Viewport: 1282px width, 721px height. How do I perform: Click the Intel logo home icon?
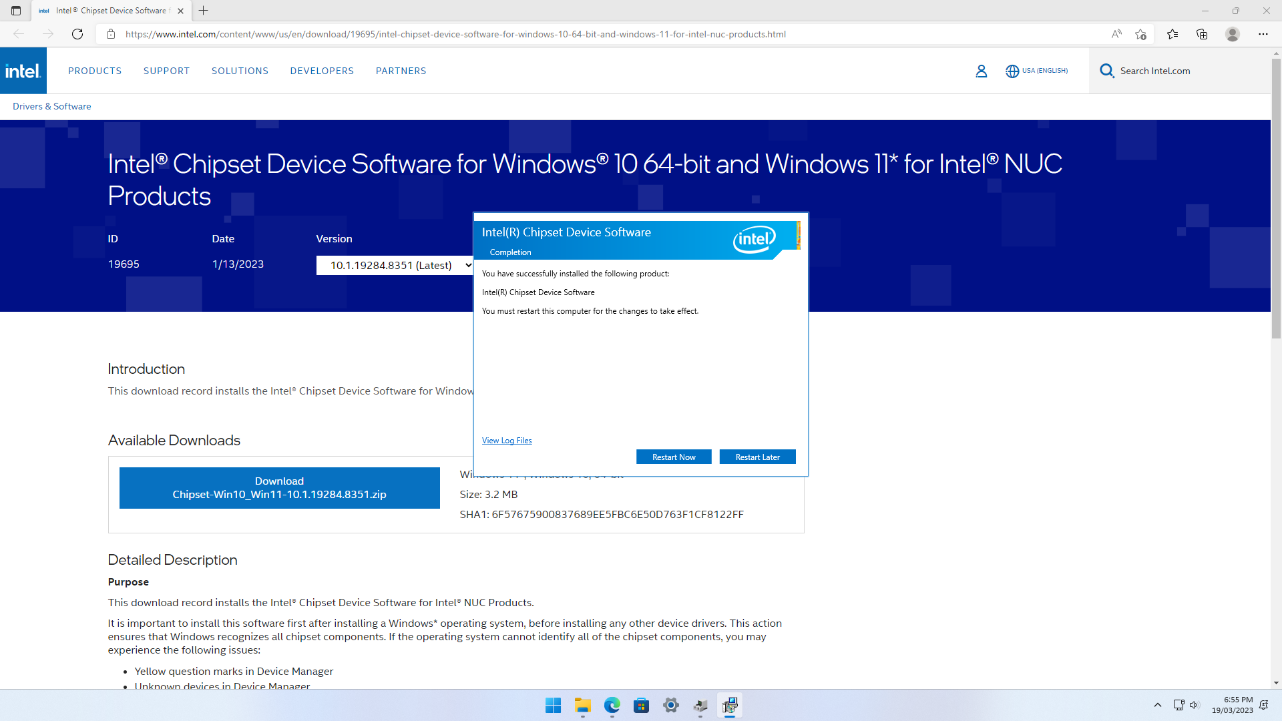click(x=23, y=71)
